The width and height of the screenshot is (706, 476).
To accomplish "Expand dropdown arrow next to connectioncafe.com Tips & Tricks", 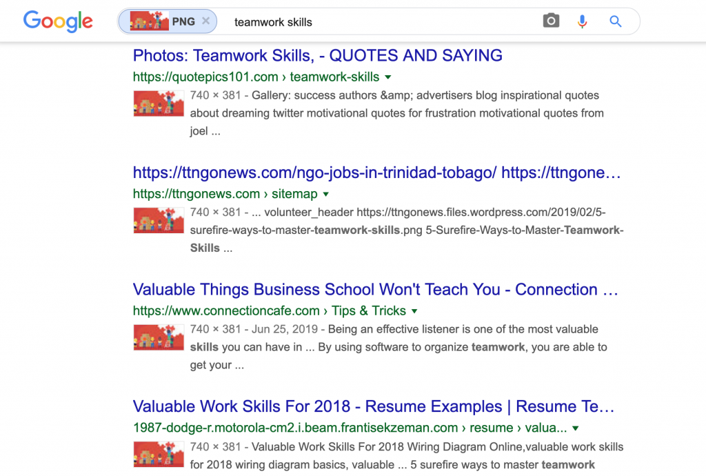I will [414, 311].
